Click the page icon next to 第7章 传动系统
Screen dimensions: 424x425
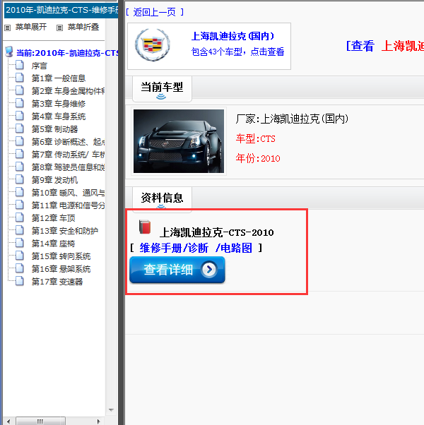click(20, 154)
